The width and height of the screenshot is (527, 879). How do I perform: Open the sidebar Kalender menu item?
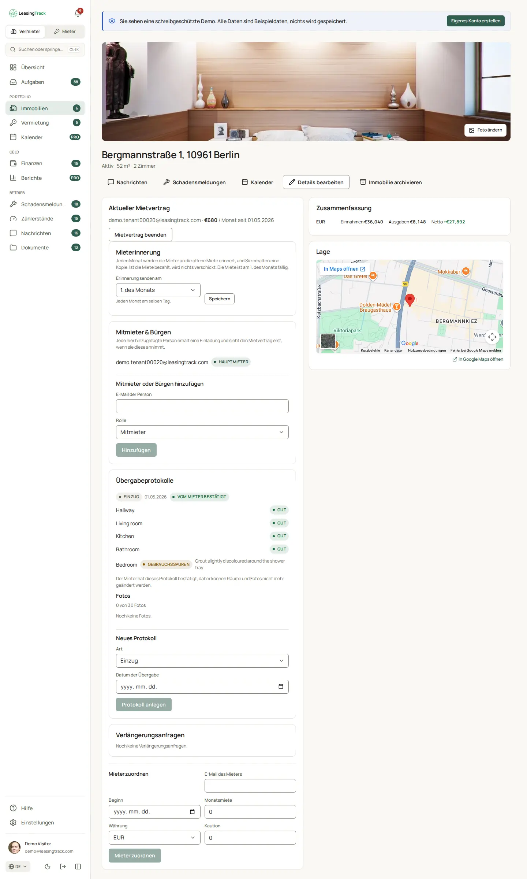[x=45, y=137]
